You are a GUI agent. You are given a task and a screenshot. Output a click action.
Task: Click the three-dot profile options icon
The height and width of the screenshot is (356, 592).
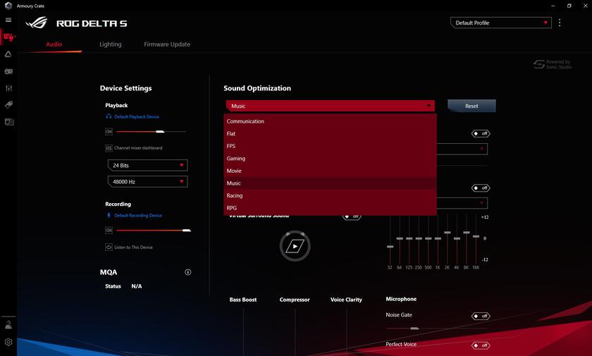(560, 23)
